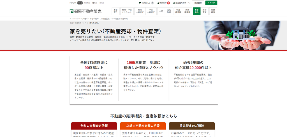
Task: Open the 店舗事業用 menu item
Action: click(188, 11)
